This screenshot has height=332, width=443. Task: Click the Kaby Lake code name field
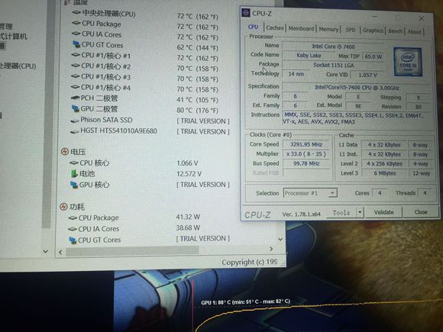(x=309, y=56)
